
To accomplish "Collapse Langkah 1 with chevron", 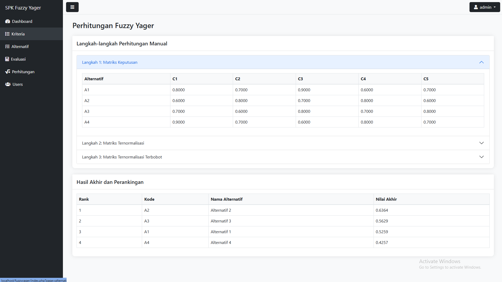I will [x=482, y=62].
